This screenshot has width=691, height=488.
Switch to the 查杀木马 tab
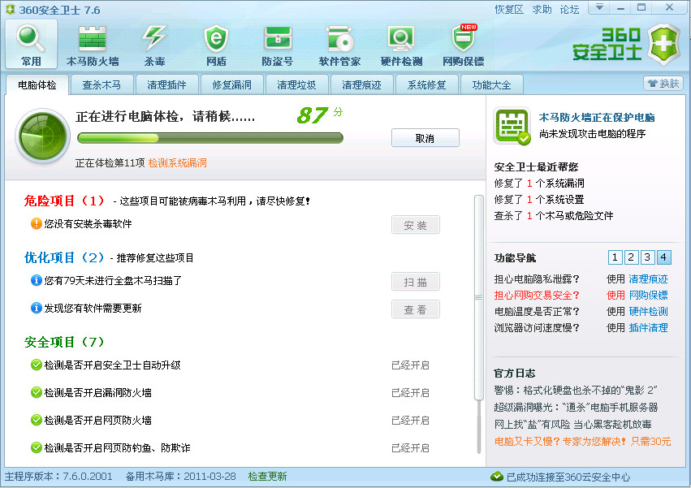[x=101, y=84]
